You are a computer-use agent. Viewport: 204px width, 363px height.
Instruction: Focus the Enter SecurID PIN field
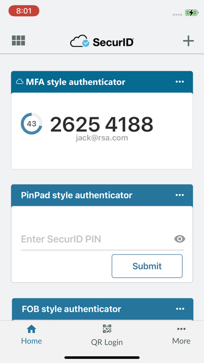coord(97,239)
